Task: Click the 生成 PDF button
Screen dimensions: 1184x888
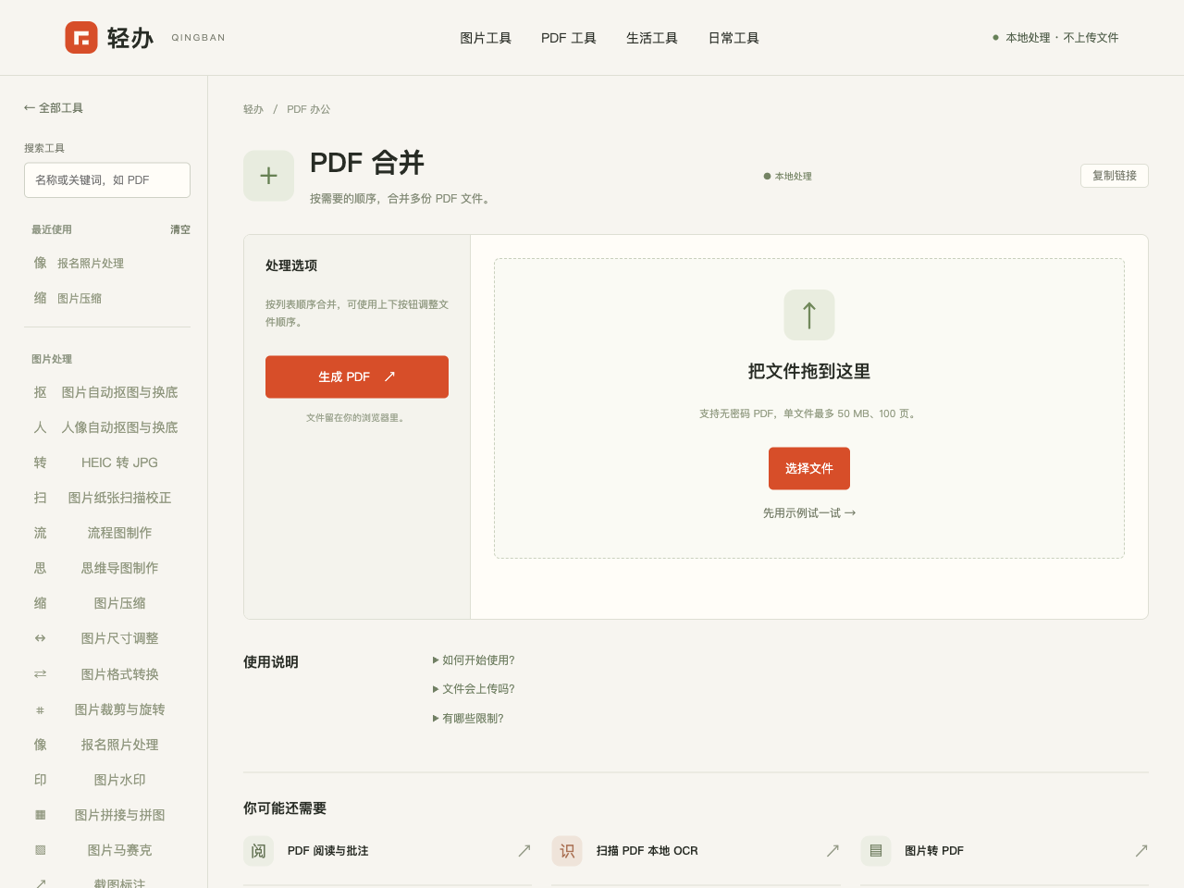Action: (x=357, y=377)
